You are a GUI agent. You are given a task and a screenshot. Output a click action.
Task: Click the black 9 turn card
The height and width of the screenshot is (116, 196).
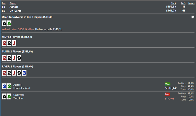tap(19, 58)
